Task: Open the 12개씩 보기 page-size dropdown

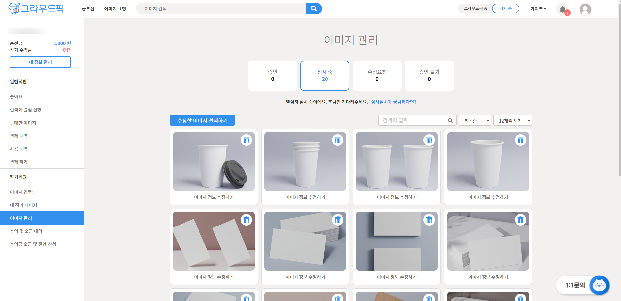Action: [x=513, y=121]
